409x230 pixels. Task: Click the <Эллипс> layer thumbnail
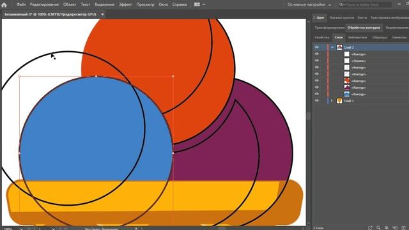346,61
